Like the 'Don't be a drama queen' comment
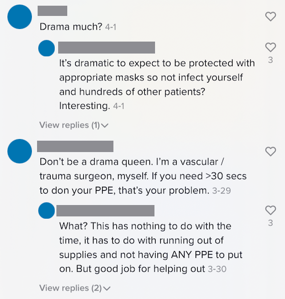 tap(271, 151)
